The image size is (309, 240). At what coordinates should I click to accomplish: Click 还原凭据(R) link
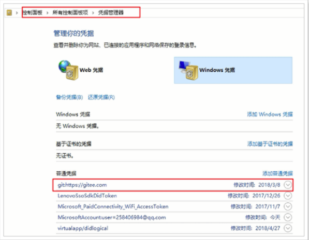[x=101, y=97]
